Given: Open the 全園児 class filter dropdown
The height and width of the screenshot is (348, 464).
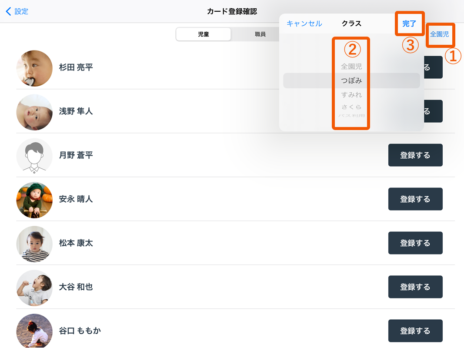Looking at the screenshot, I should tap(440, 34).
